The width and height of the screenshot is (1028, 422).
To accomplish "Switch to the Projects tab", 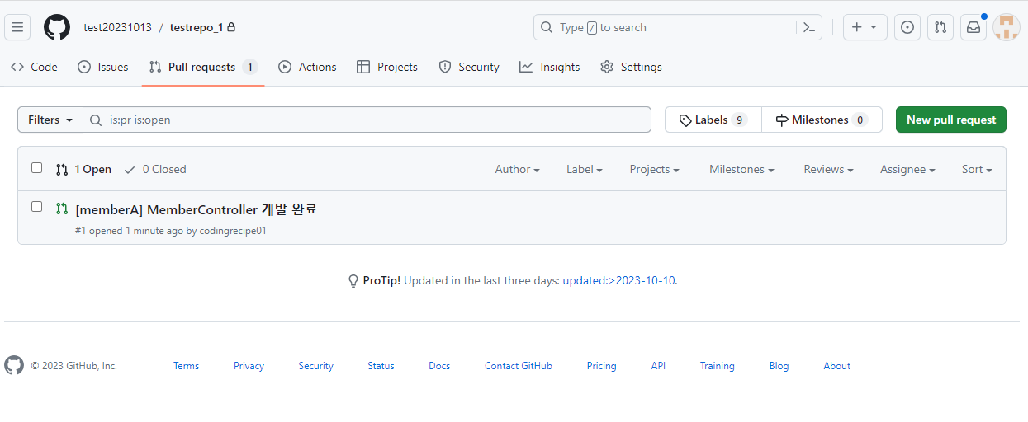I will point(387,67).
